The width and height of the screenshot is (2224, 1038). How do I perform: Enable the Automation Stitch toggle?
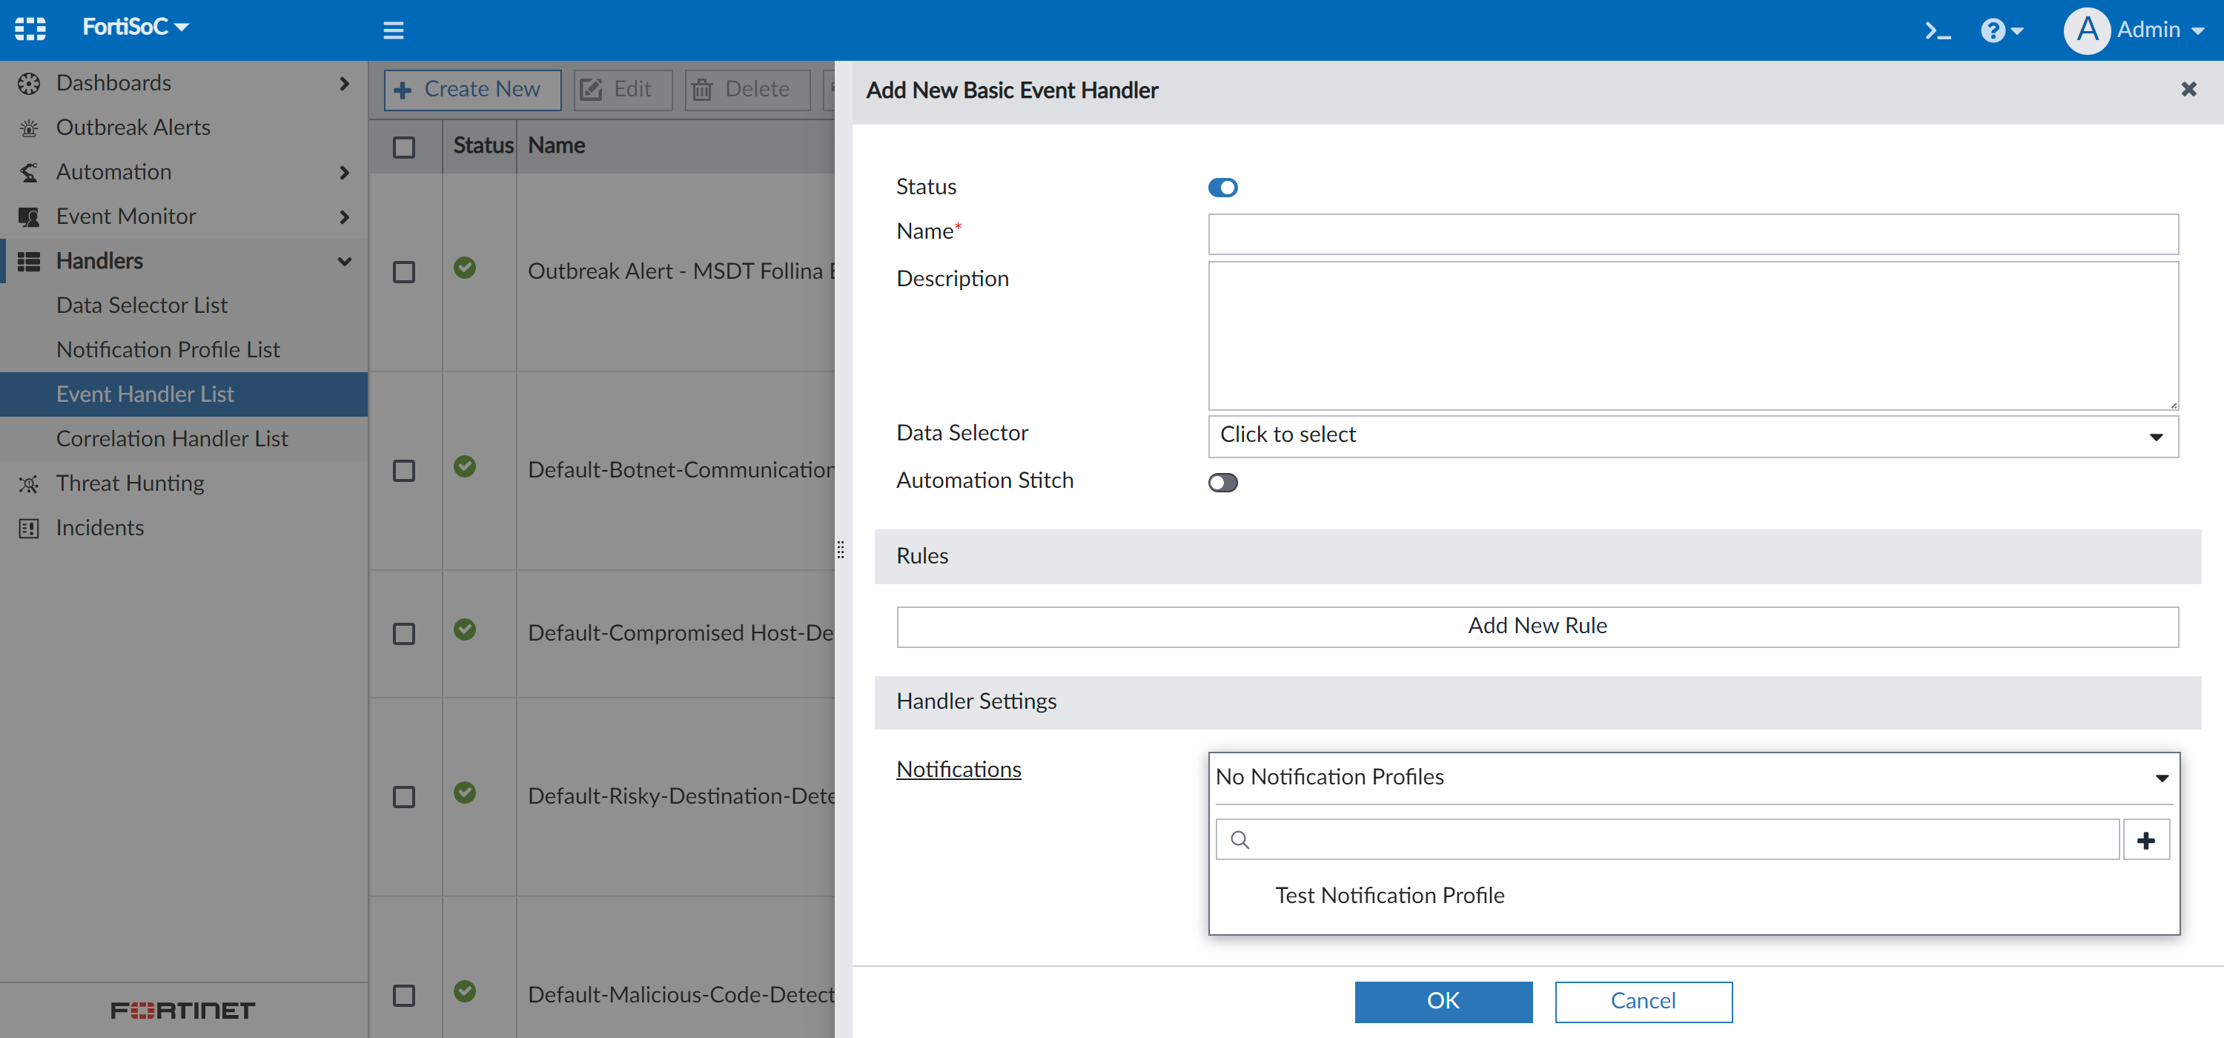(1222, 482)
